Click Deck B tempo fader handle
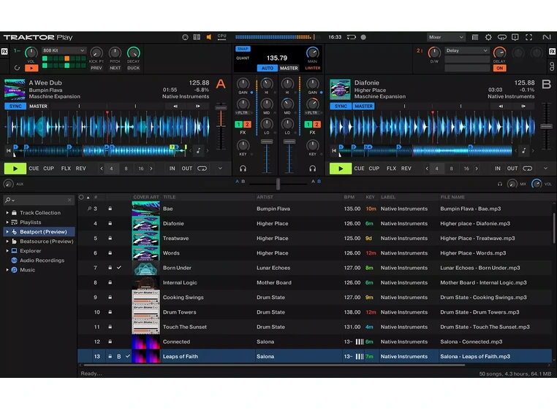Viewport: 557px width, 410px height. click(546, 127)
